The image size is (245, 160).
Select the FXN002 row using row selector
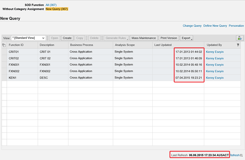[4, 71]
